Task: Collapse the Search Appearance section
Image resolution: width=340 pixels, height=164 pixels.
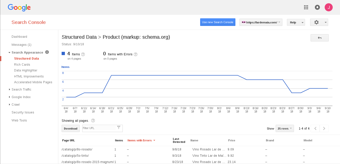Action: click(x=9, y=53)
